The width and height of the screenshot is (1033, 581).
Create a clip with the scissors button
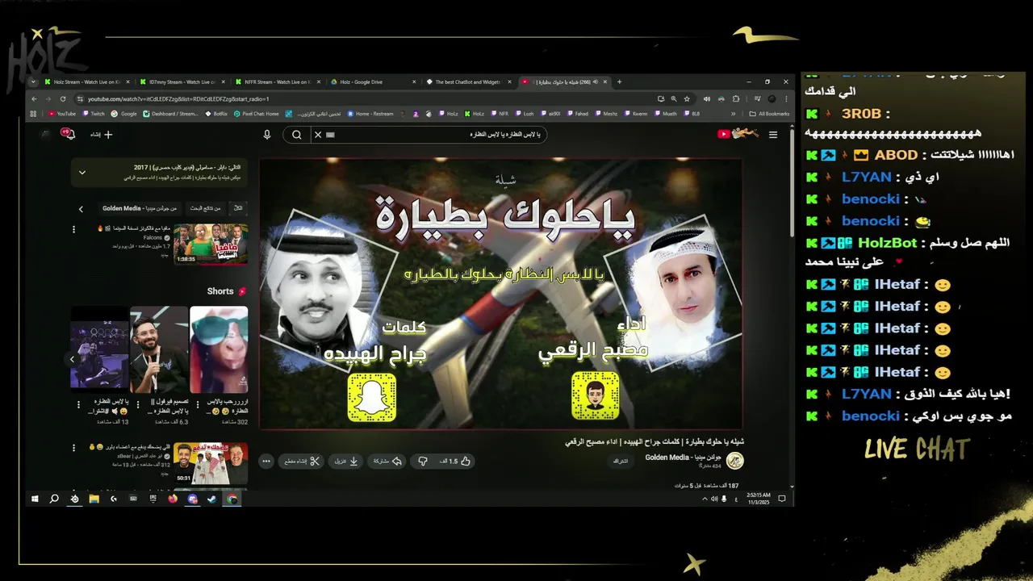(303, 462)
